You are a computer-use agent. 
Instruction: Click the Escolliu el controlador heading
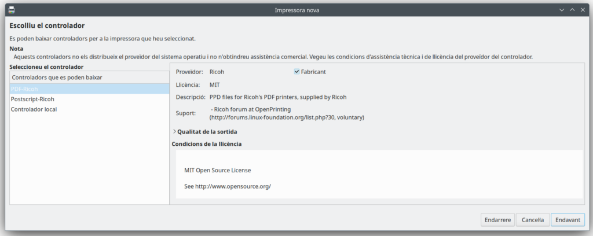(x=47, y=26)
